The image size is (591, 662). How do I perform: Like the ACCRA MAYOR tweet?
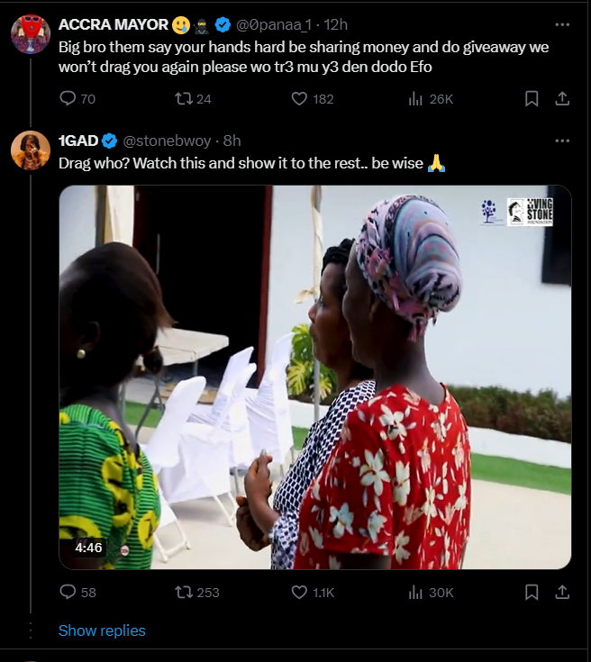click(300, 98)
